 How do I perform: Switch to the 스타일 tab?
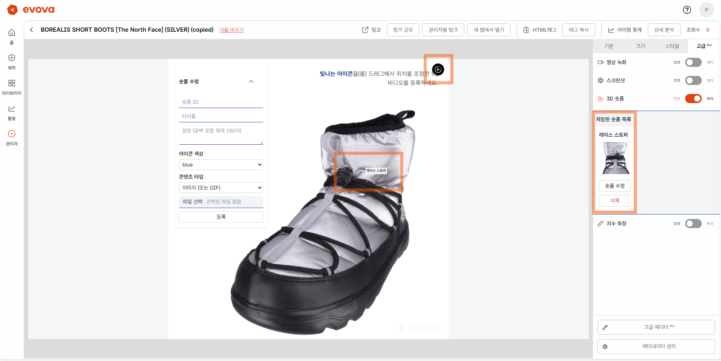point(672,46)
